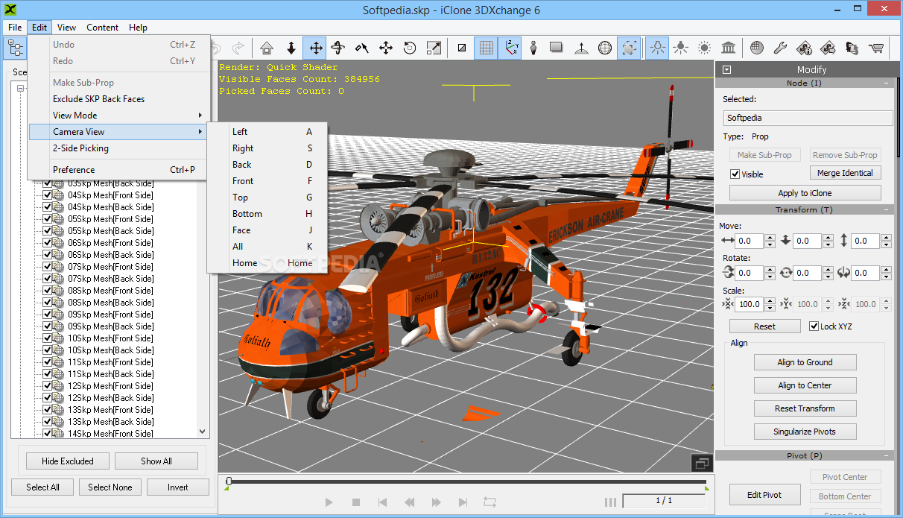Click Apply to iClone button
The height and width of the screenshot is (518, 903).
point(805,193)
